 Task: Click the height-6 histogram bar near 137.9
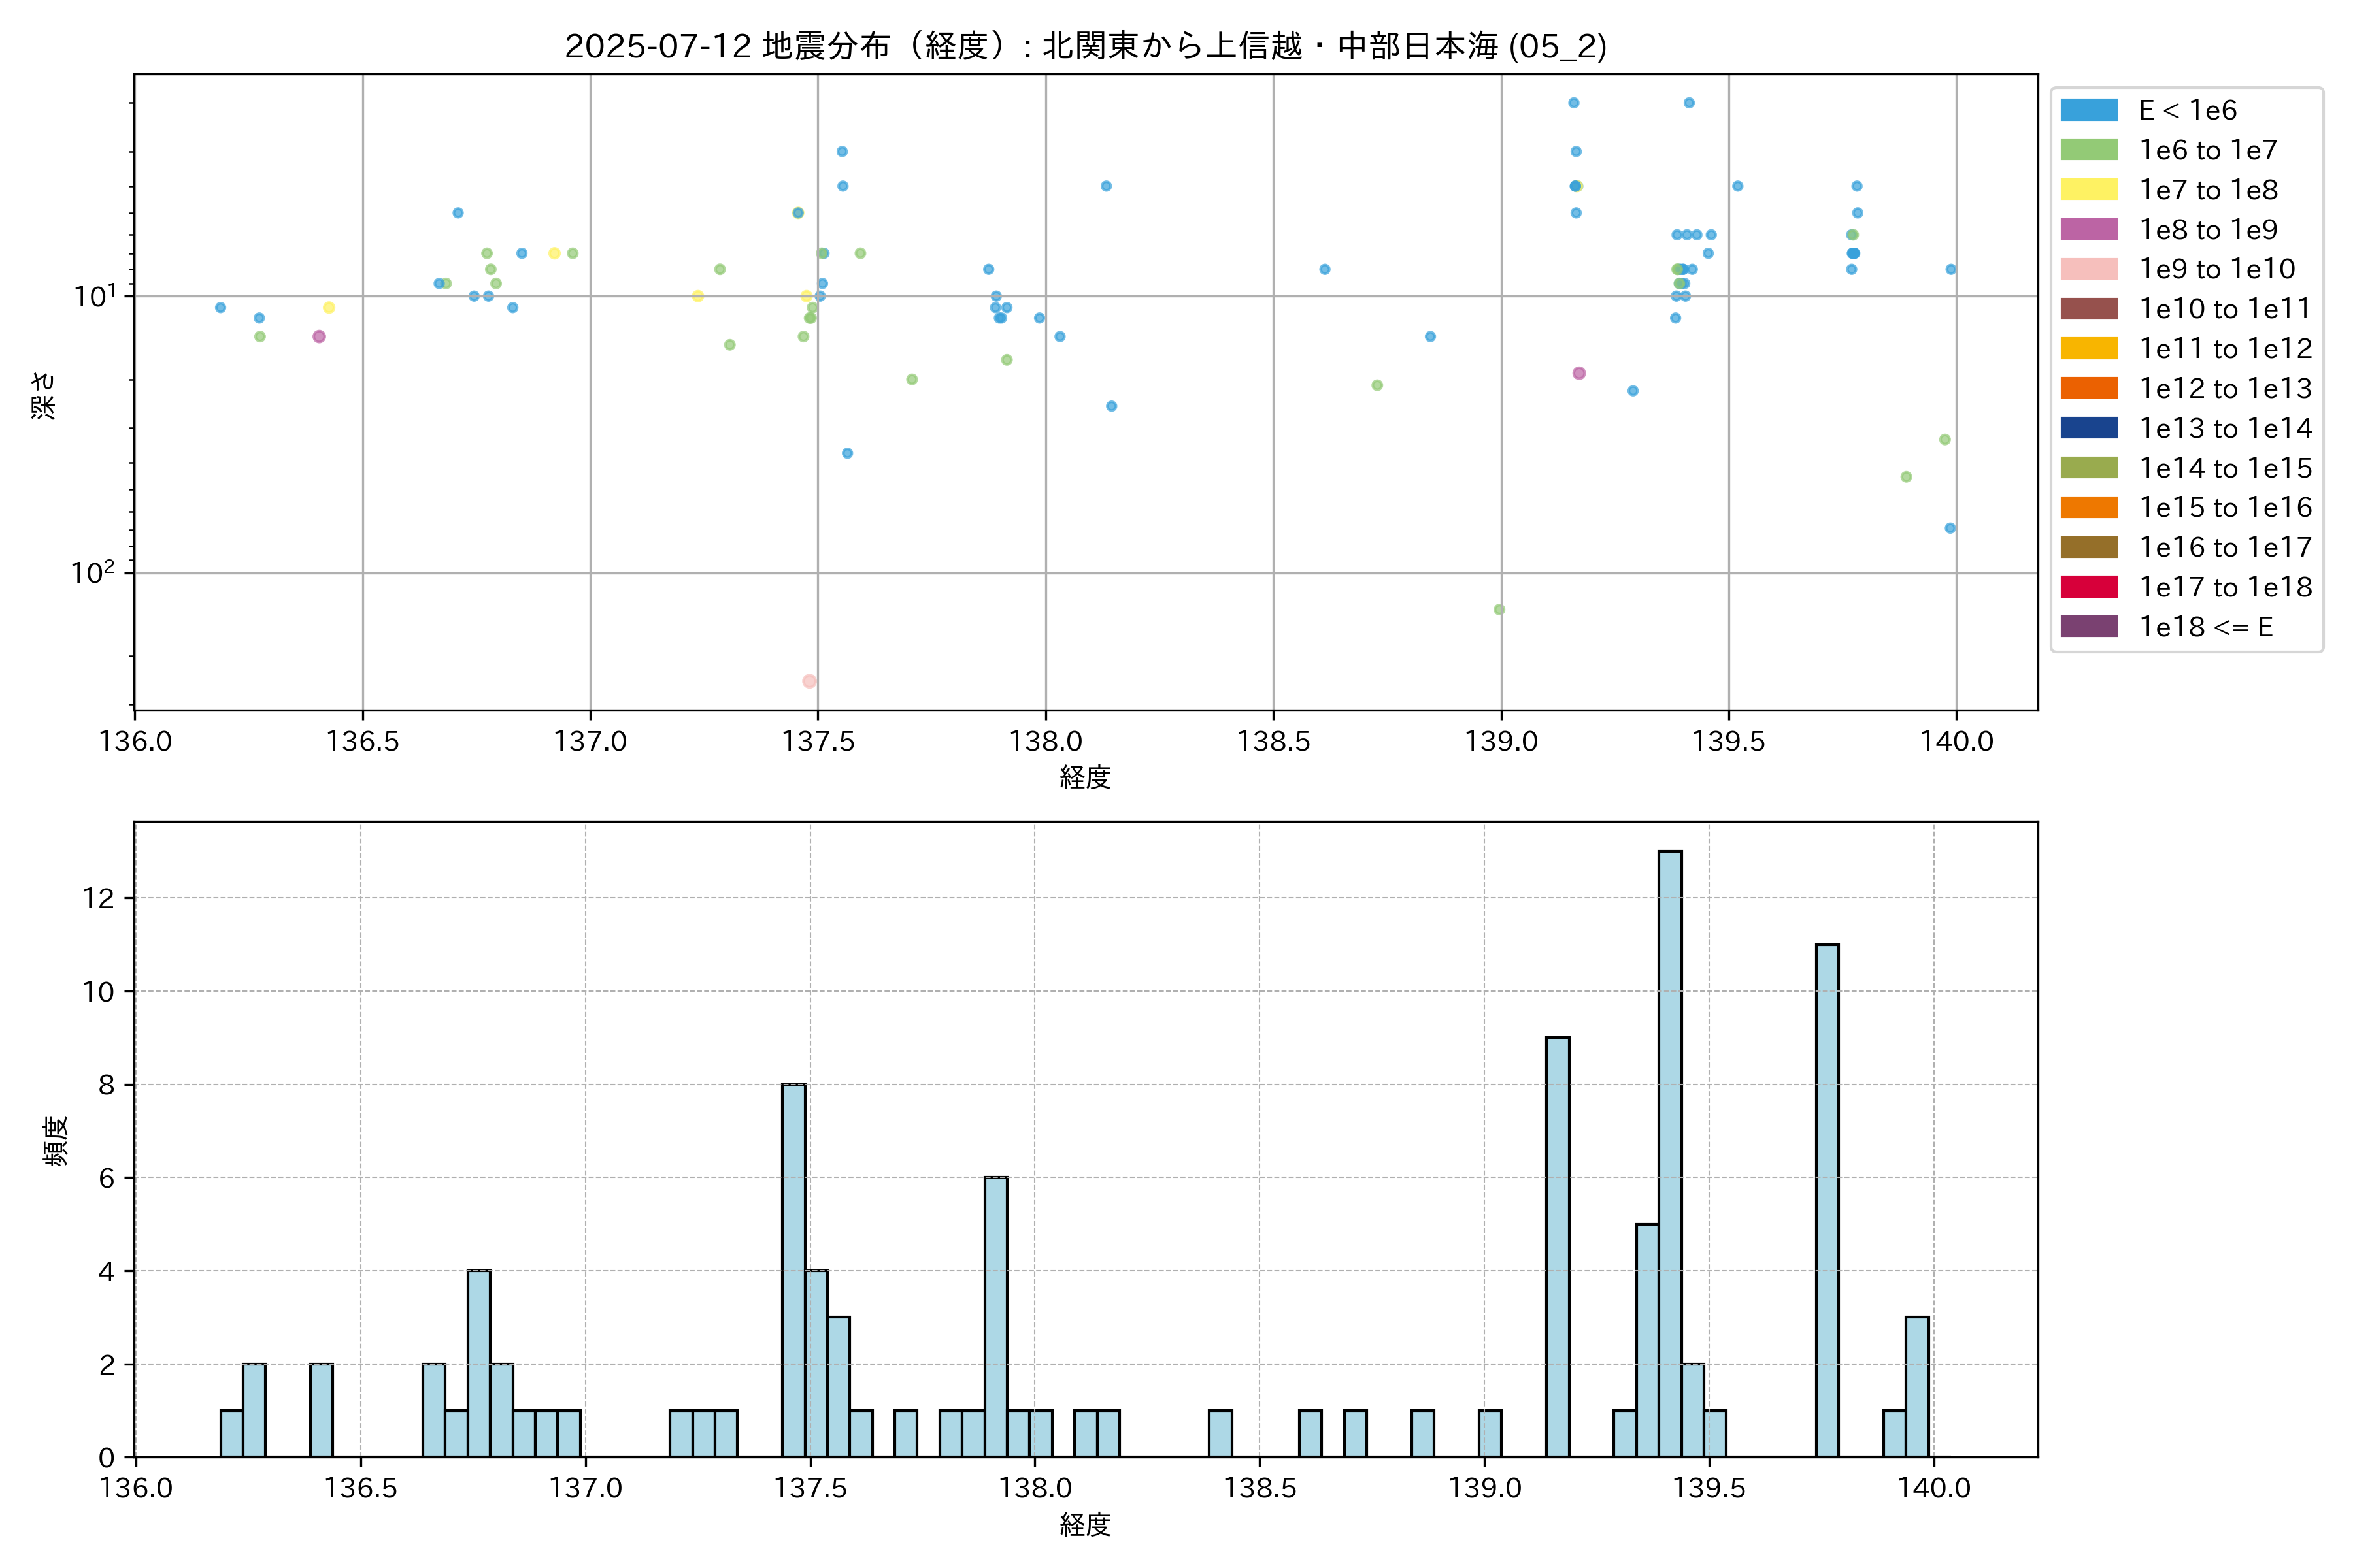(x=995, y=1317)
